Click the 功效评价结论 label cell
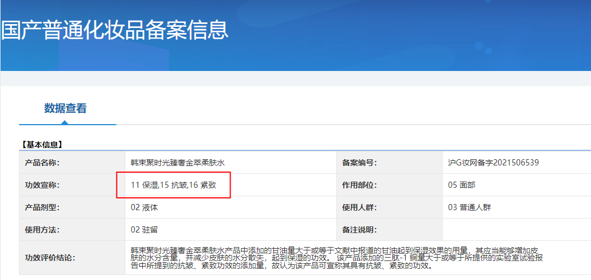Image resolution: width=591 pixels, height=280 pixels. [50, 258]
